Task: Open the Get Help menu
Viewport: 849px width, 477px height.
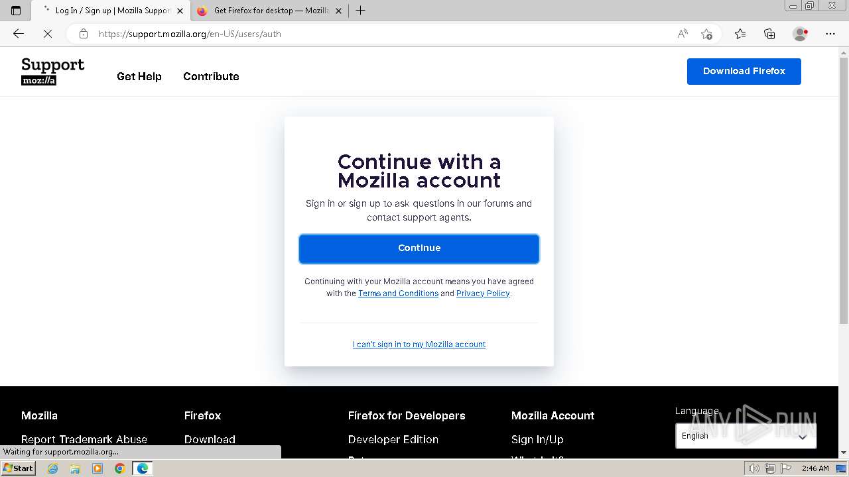Action: [x=139, y=76]
